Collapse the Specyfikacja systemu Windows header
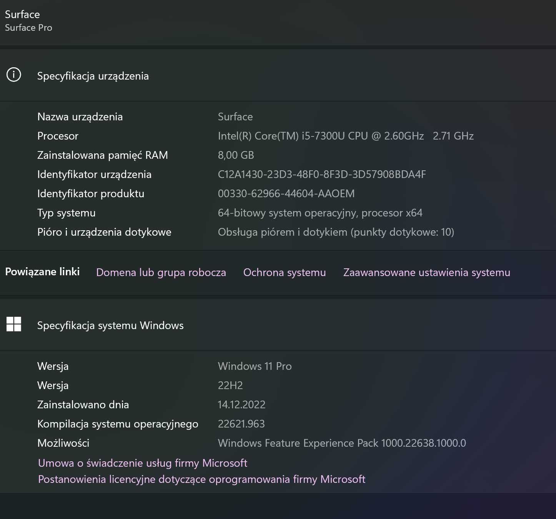 (x=278, y=325)
